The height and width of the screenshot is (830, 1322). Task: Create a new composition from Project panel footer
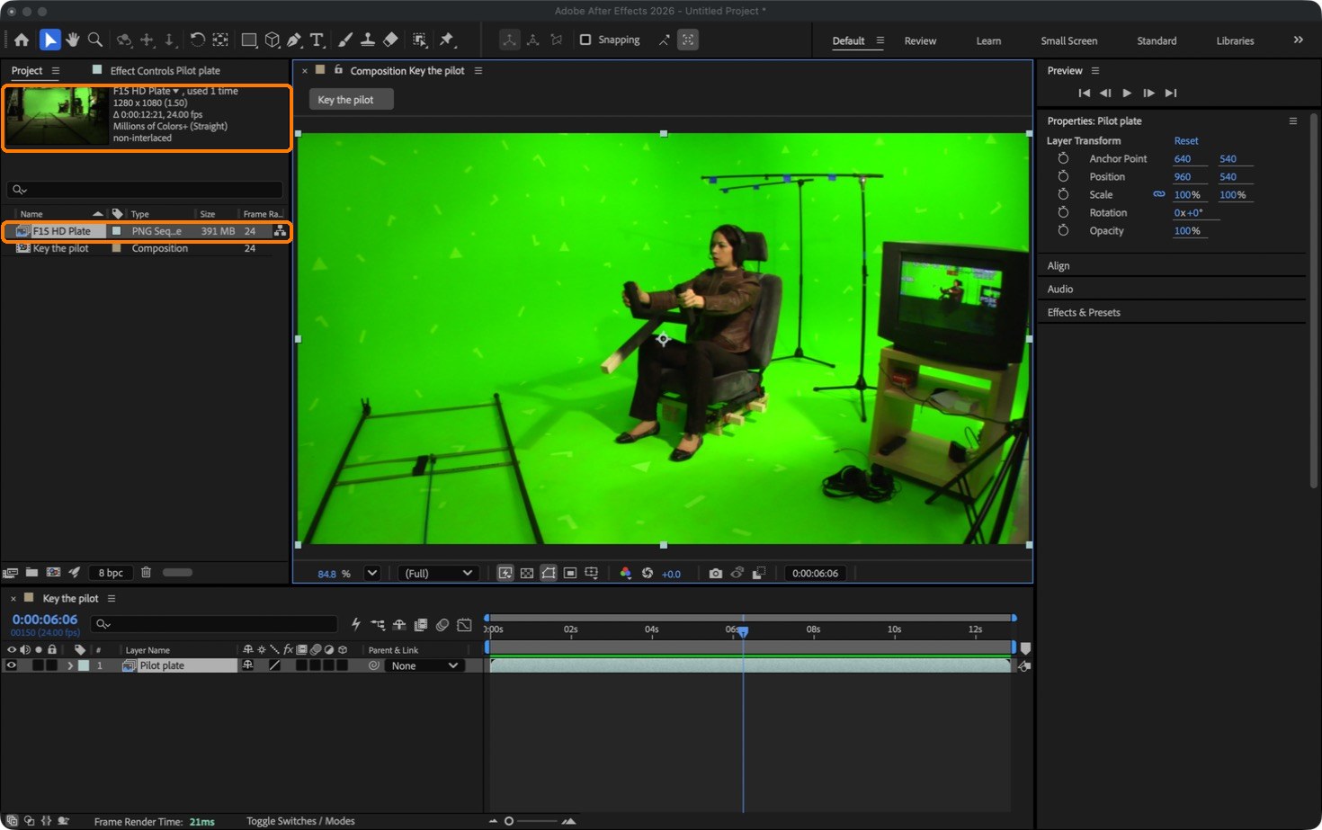tap(53, 572)
